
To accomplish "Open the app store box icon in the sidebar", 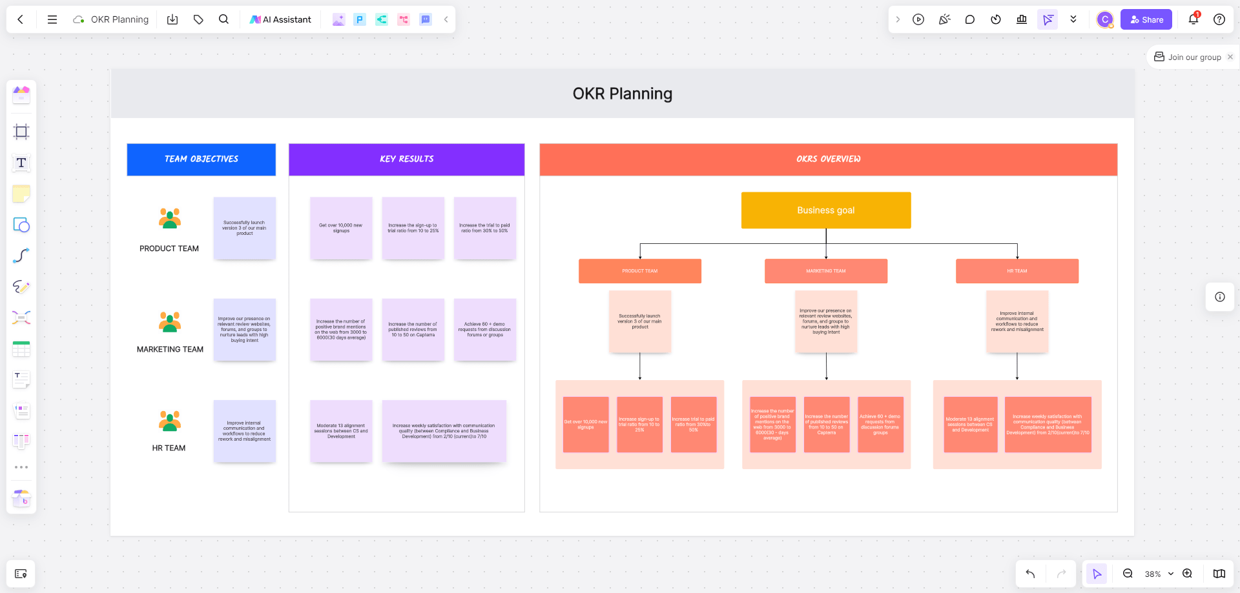I will click(21, 498).
